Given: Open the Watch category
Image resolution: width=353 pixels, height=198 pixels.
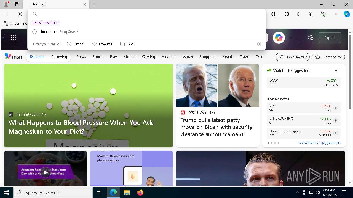Looking at the screenshot, I should (x=188, y=57).
